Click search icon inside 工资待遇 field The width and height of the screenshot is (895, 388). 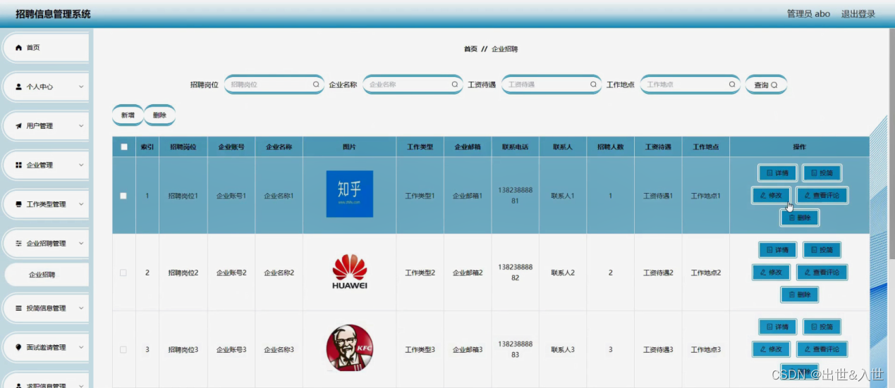tap(593, 85)
